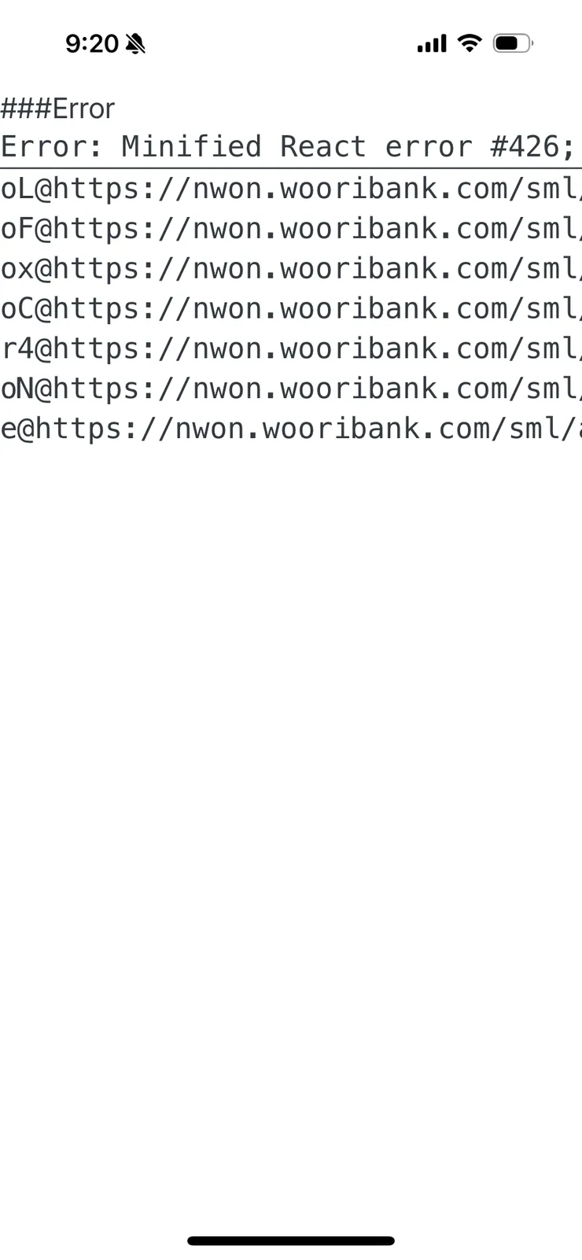Tap the word React in error message
This screenshot has height=1260, width=582.
pyautogui.click(x=323, y=147)
